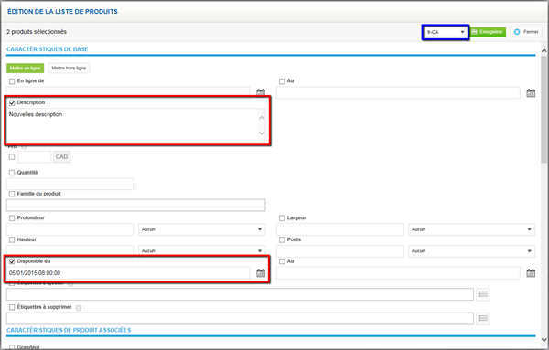Screen dimensions: 549x350
Task: Open calendar picker for En ligne de
Action: click(x=261, y=92)
